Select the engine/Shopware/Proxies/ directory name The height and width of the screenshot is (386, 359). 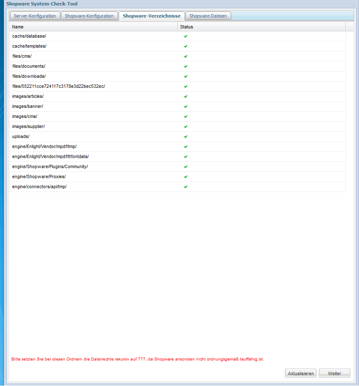point(39,177)
